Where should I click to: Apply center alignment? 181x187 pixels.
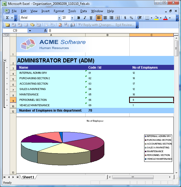coord(105,18)
